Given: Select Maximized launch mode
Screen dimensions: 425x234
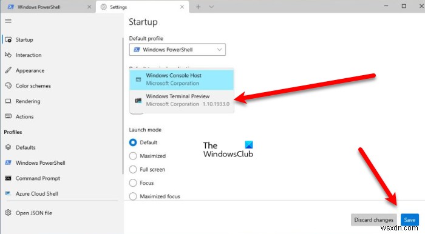Looking at the screenshot, I should (x=133, y=156).
